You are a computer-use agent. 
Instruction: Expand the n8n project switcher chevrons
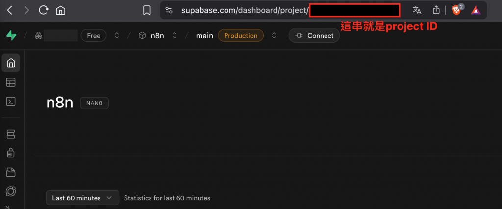click(175, 36)
